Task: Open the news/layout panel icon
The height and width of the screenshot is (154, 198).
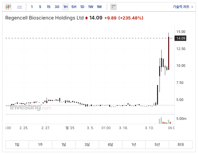Action: click(113, 7)
